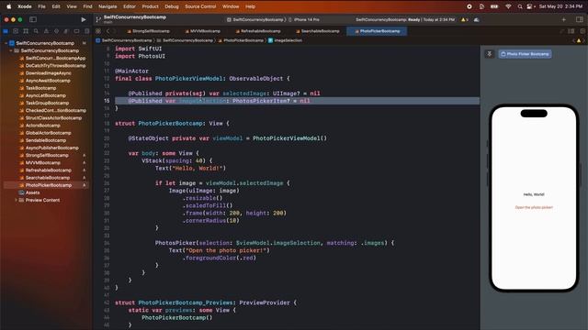Viewport: 588px width, 330px height.
Task: Go back in editor history
Action: click(x=108, y=31)
